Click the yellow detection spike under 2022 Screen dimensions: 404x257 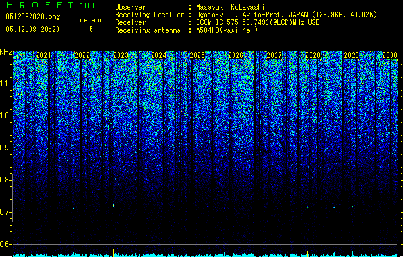[73, 251]
